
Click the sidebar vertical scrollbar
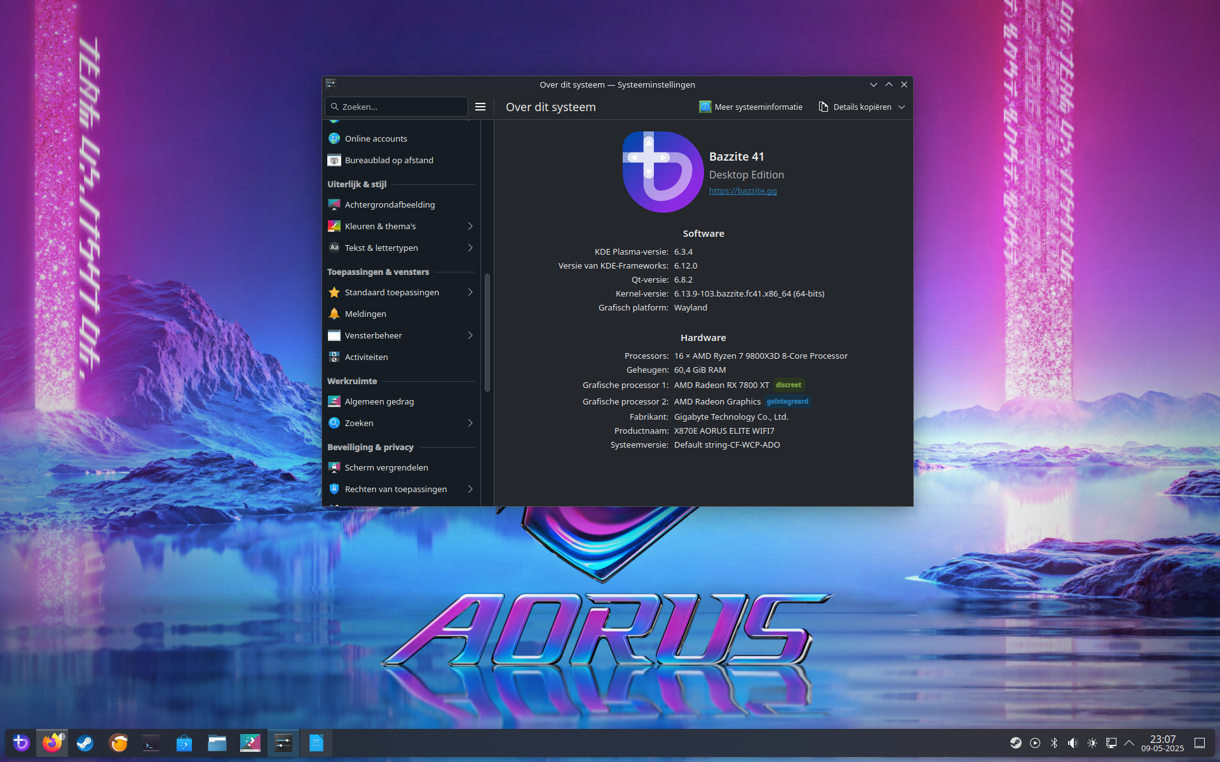[487, 332]
